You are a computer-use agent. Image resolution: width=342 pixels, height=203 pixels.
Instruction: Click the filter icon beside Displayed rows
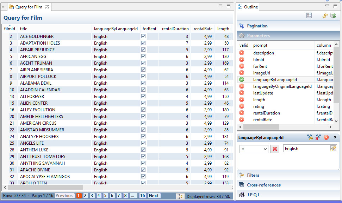(180, 196)
